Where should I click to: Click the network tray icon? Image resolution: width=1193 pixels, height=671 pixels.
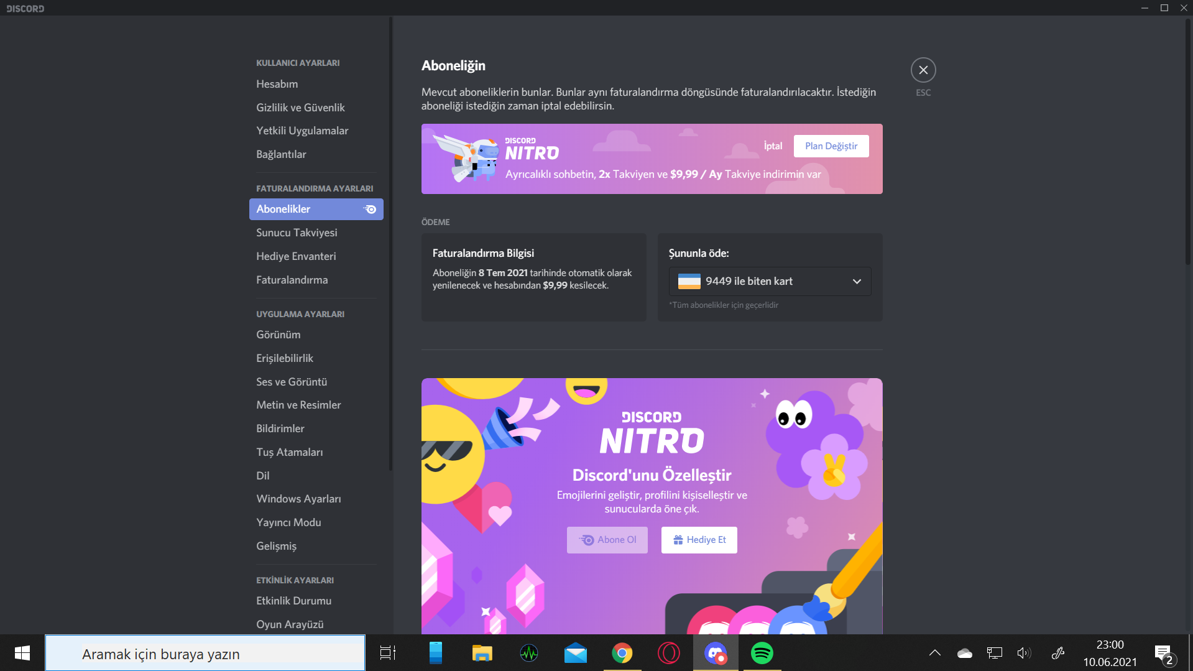pyautogui.click(x=995, y=653)
